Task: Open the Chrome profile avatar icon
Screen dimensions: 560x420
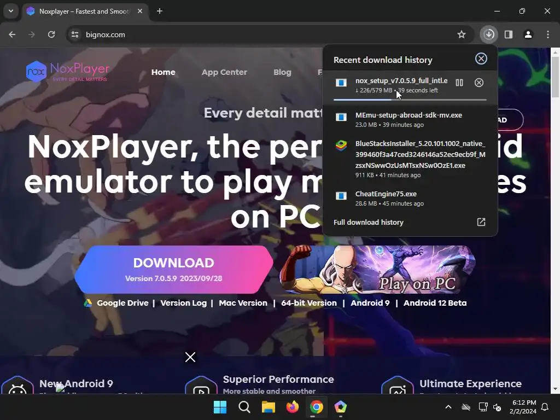Action: point(528,34)
